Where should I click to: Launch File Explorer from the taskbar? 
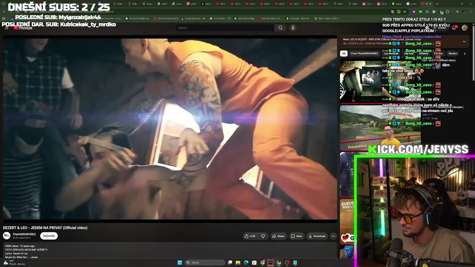238,263
